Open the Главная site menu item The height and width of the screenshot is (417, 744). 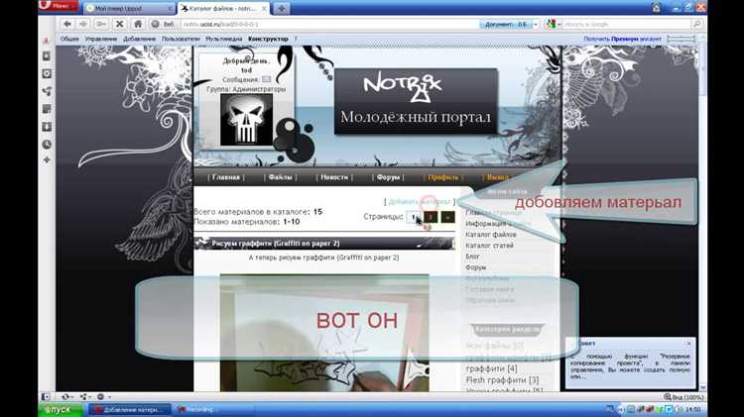[226, 177]
